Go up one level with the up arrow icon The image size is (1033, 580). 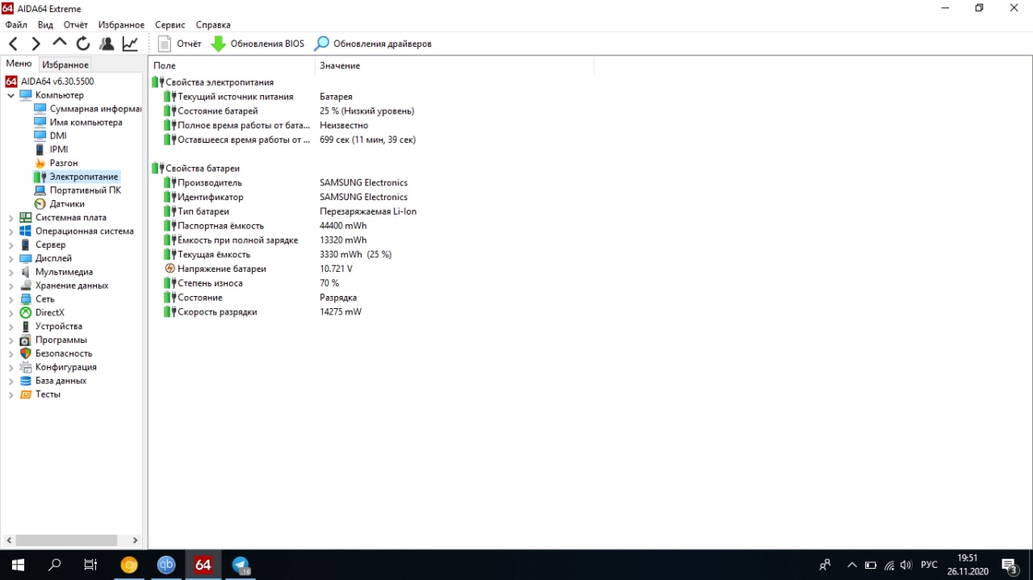[59, 43]
